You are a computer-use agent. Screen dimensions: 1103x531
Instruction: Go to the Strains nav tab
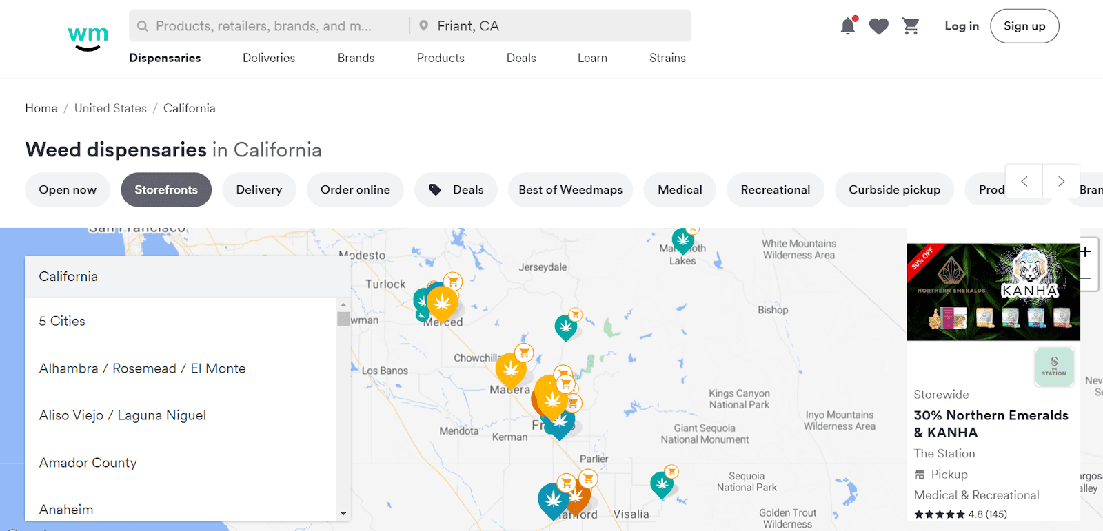(667, 58)
